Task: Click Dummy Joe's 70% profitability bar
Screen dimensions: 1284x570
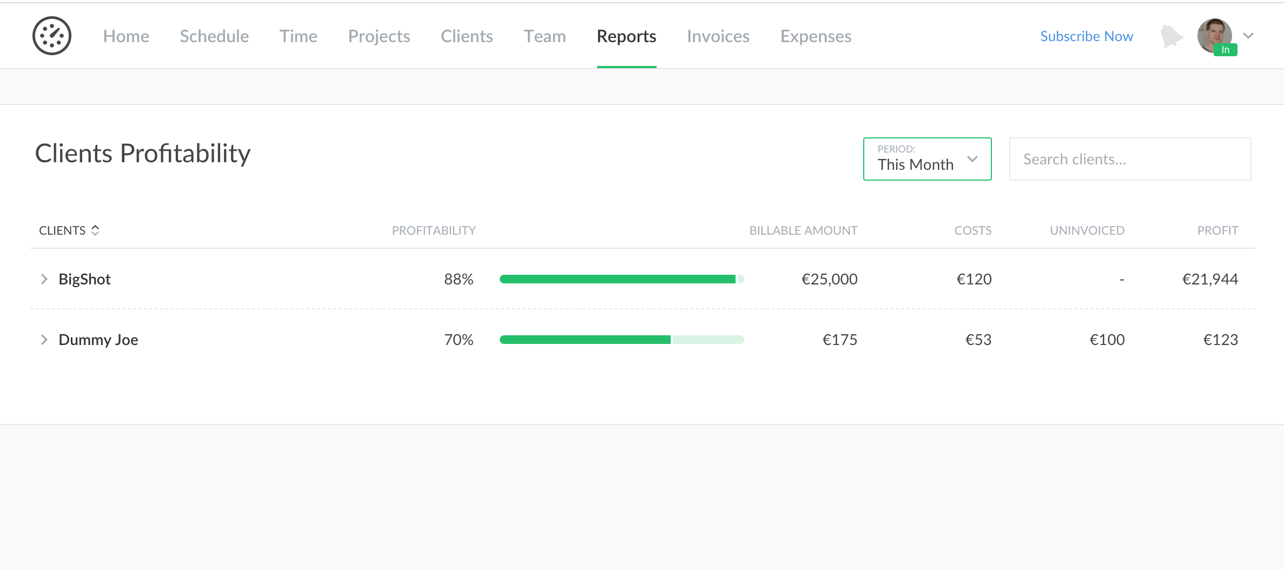Action: 621,340
